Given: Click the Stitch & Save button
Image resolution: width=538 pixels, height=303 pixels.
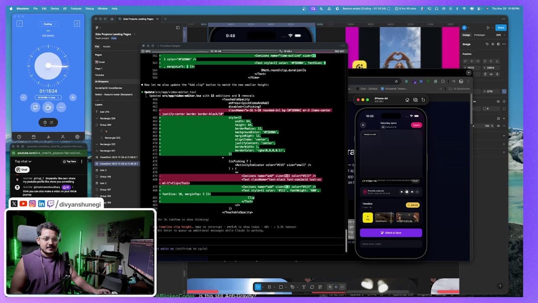Looking at the screenshot, I should pyautogui.click(x=390, y=232).
